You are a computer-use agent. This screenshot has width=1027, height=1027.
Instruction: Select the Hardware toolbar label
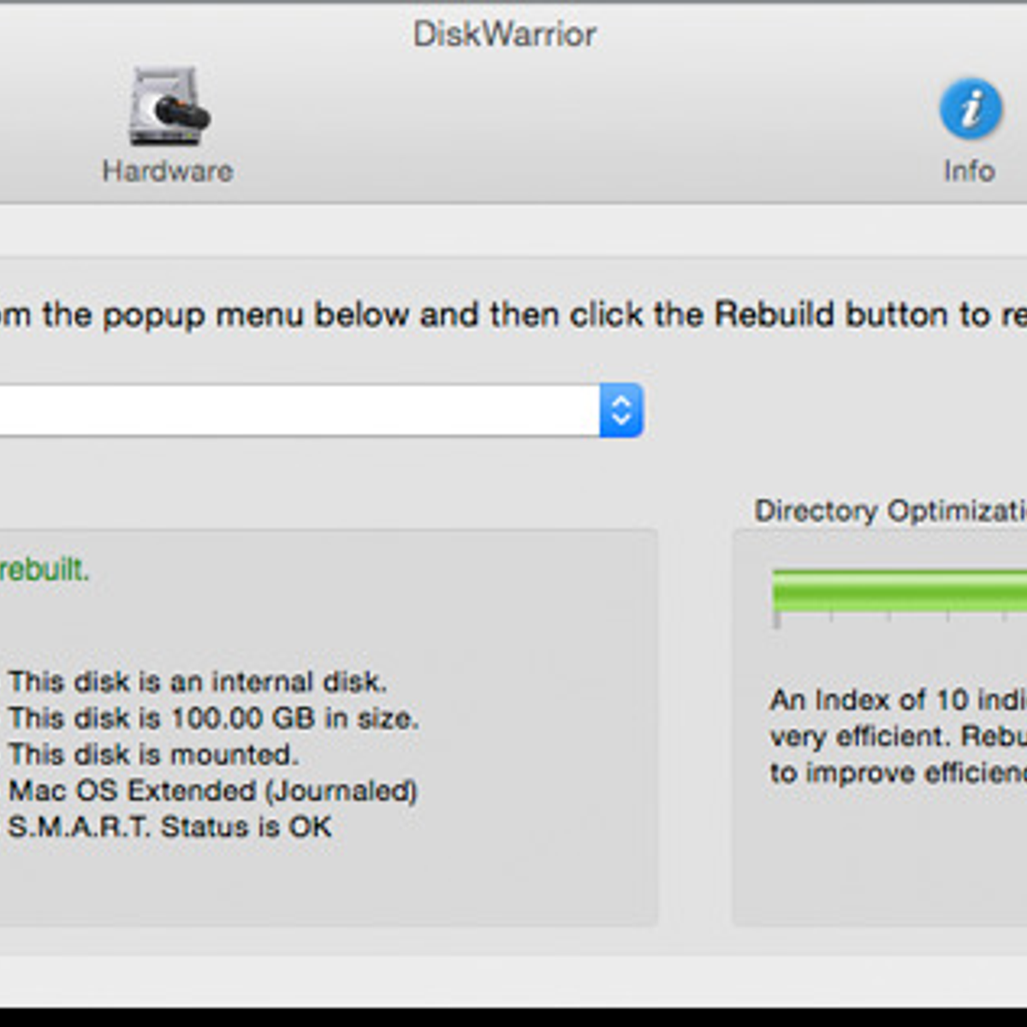(168, 171)
